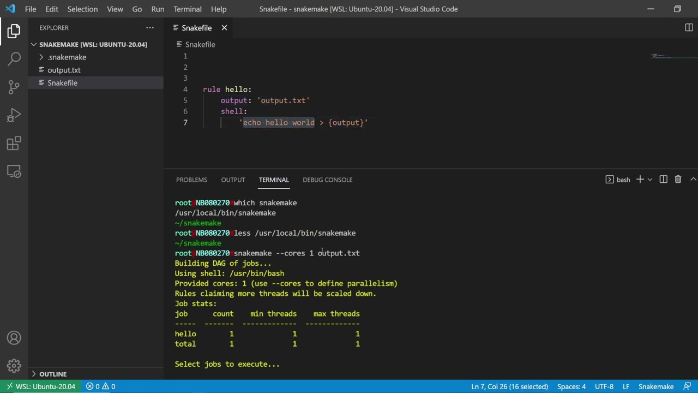Open the Extensions view
This screenshot has height=393, width=698.
[14, 144]
